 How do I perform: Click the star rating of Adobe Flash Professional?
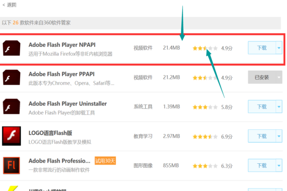click(205, 166)
